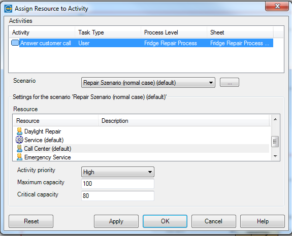Click the application icon in title bar
292x236 pixels.
(x=8, y=9)
